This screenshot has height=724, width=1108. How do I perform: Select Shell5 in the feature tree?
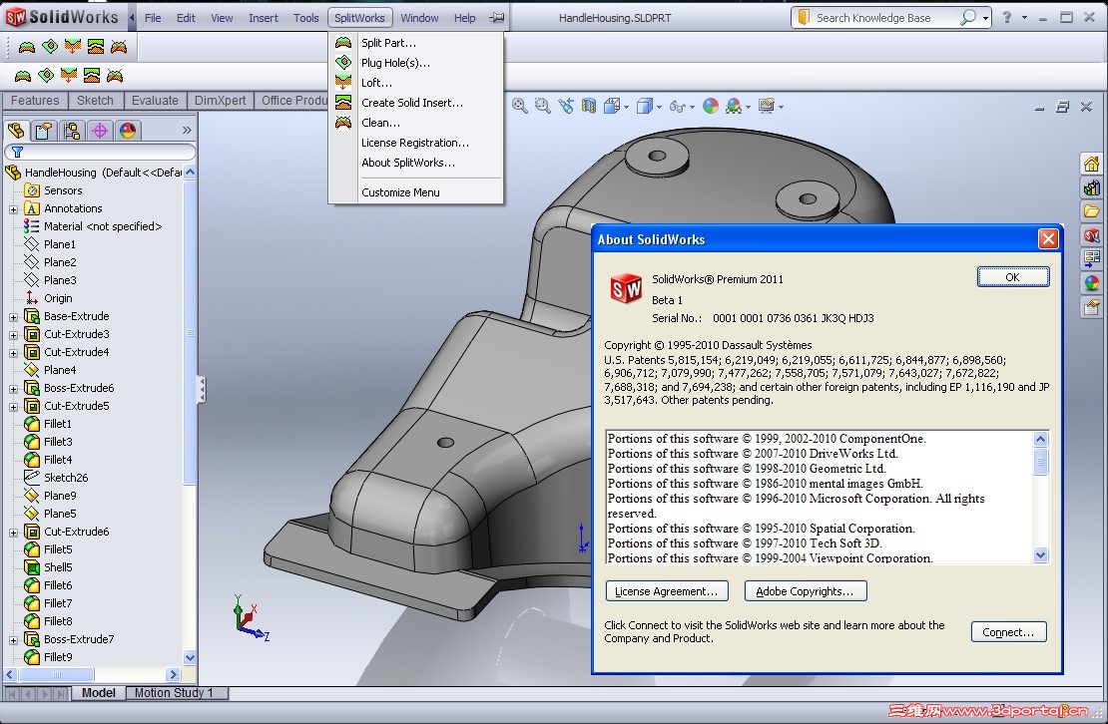[58, 567]
